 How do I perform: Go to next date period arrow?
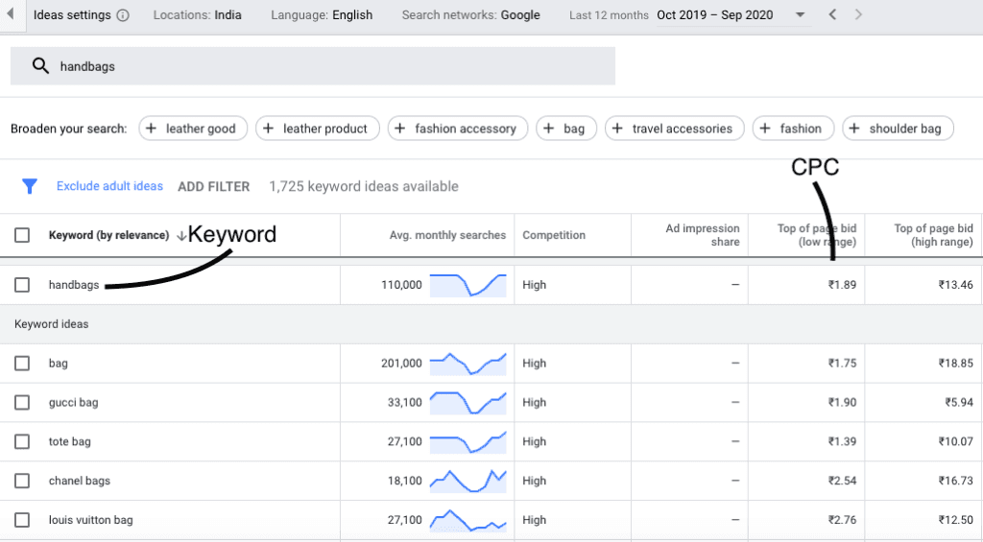click(858, 15)
